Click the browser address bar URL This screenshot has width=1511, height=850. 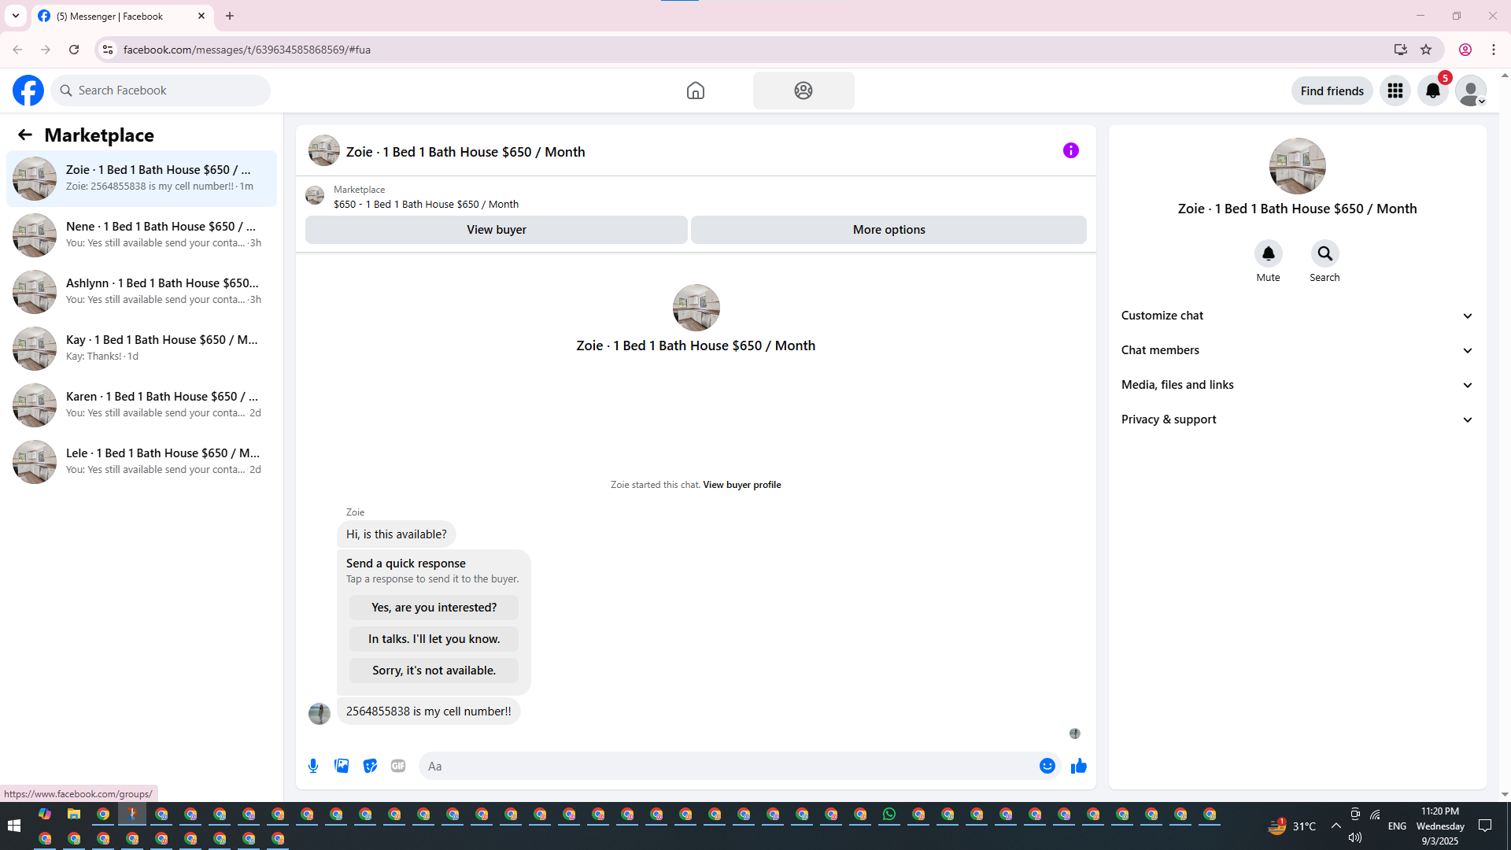247,50
